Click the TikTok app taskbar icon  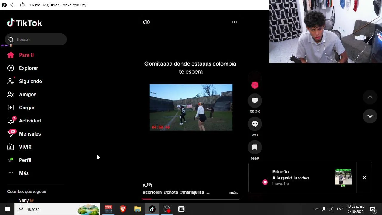[152, 209]
